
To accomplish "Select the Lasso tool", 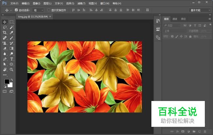I will [5, 27].
